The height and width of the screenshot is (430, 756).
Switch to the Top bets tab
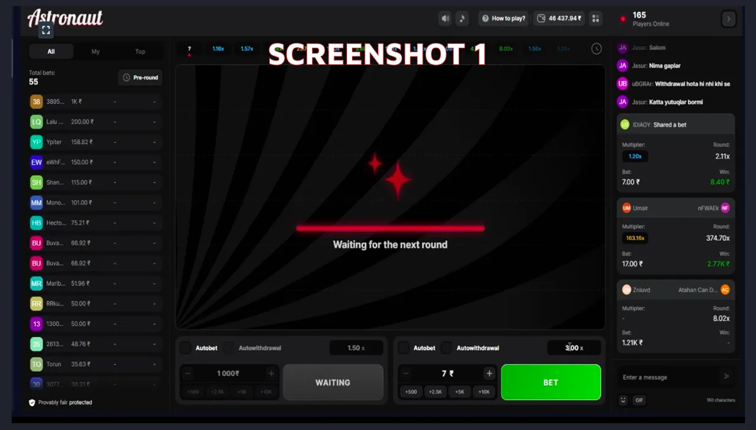click(x=140, y=51)
